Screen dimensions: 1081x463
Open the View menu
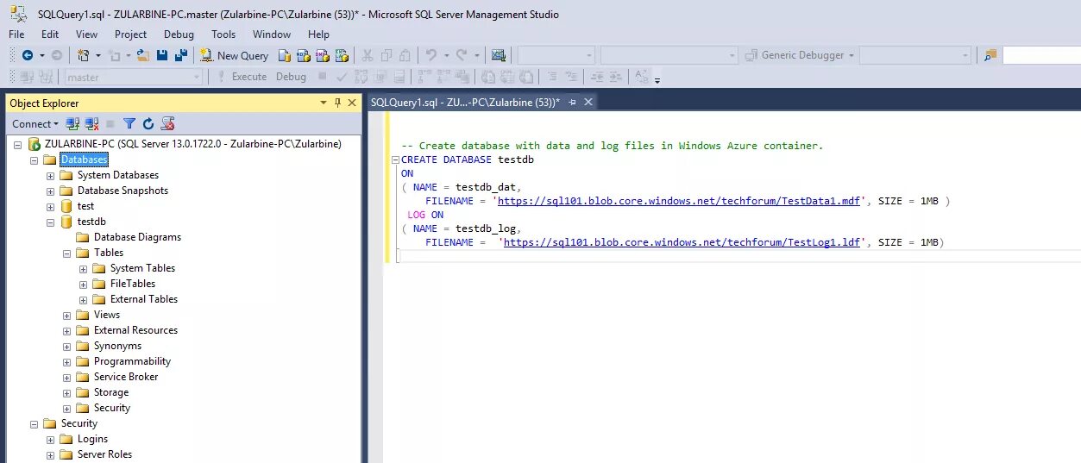click(x=86, y=34)
